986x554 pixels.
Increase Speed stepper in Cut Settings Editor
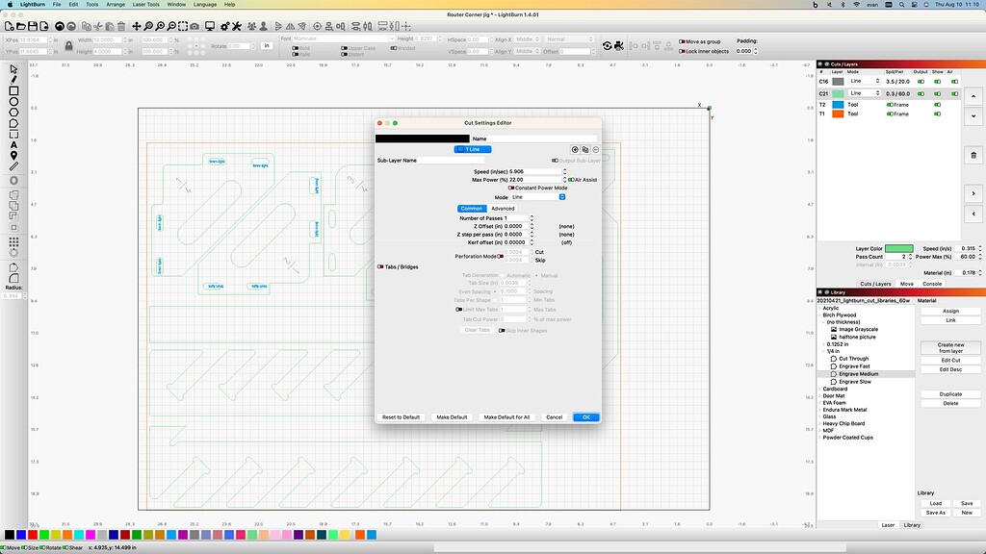point(564,169)
